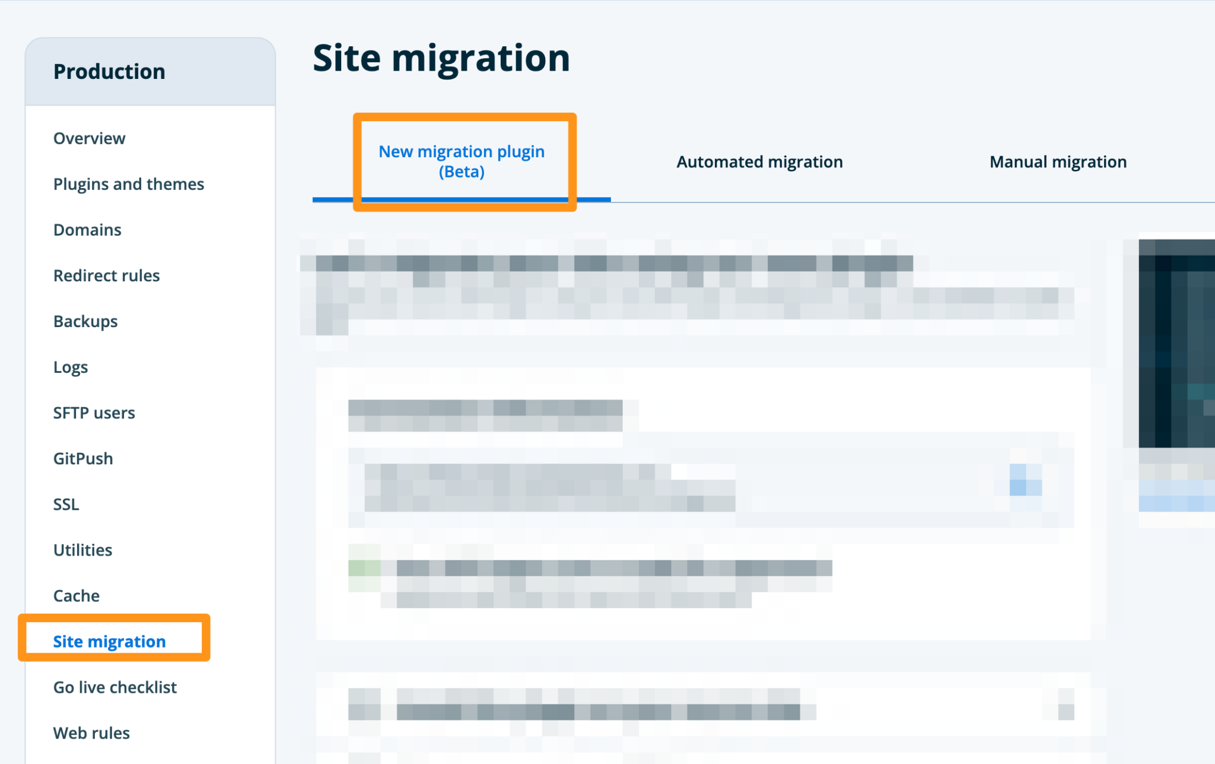This screenshot has height=764, width=1215.
Task: Go to Plugins and themes
Action: (x=128, y=184)
